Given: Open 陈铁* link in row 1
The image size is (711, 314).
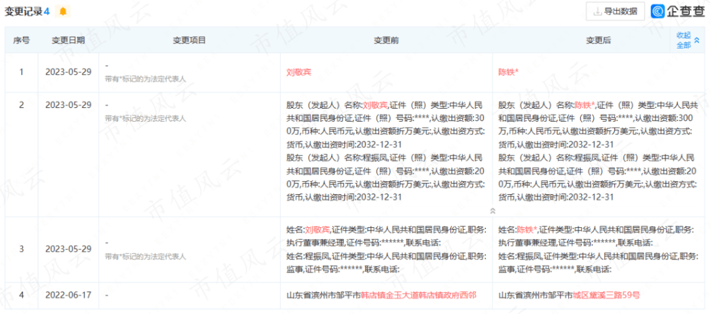Looking at the screenshot, I should coord(508,72).
